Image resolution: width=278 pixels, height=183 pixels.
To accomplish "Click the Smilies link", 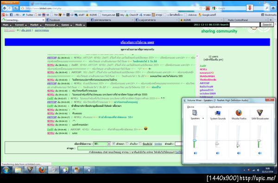I will tap(158, 144).
